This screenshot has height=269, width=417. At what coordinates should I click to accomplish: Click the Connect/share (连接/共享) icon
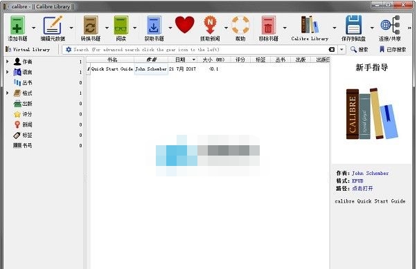tap(390, 25)
